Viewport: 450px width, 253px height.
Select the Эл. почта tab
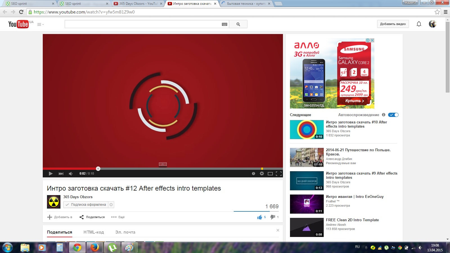coord(125,232)
